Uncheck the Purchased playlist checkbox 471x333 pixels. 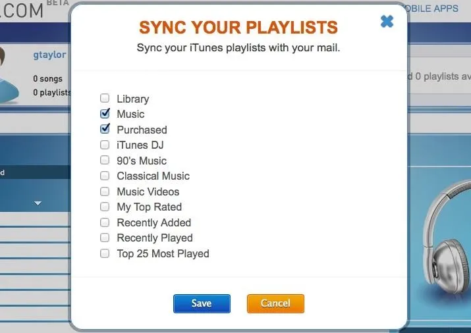[105, 129]
